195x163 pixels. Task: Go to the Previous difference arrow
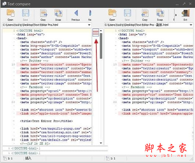pyautogui.click(x=76, y=13)
